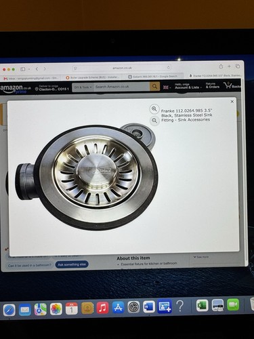Zoom in on the product image
Image resolution: width=254 pixels, height=339 pixels.
coord(154,109)
